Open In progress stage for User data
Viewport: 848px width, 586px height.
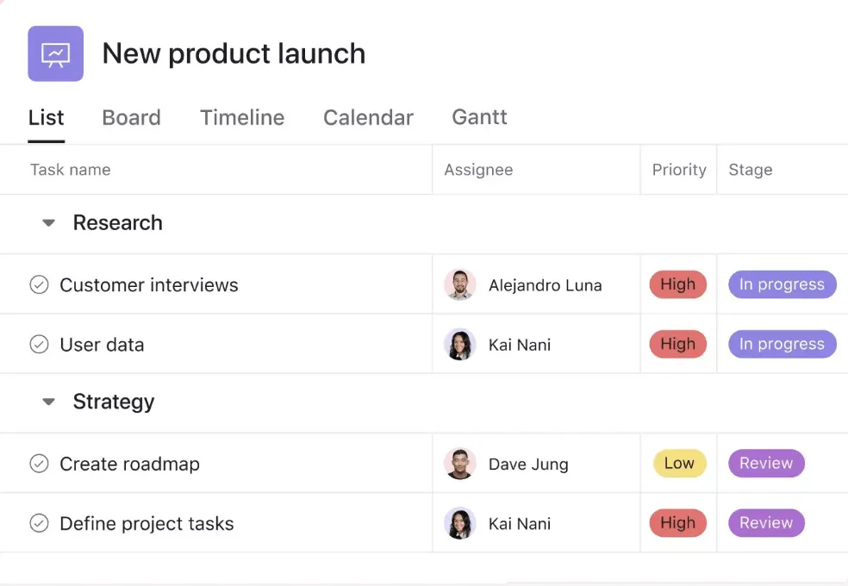pos(782,344)
